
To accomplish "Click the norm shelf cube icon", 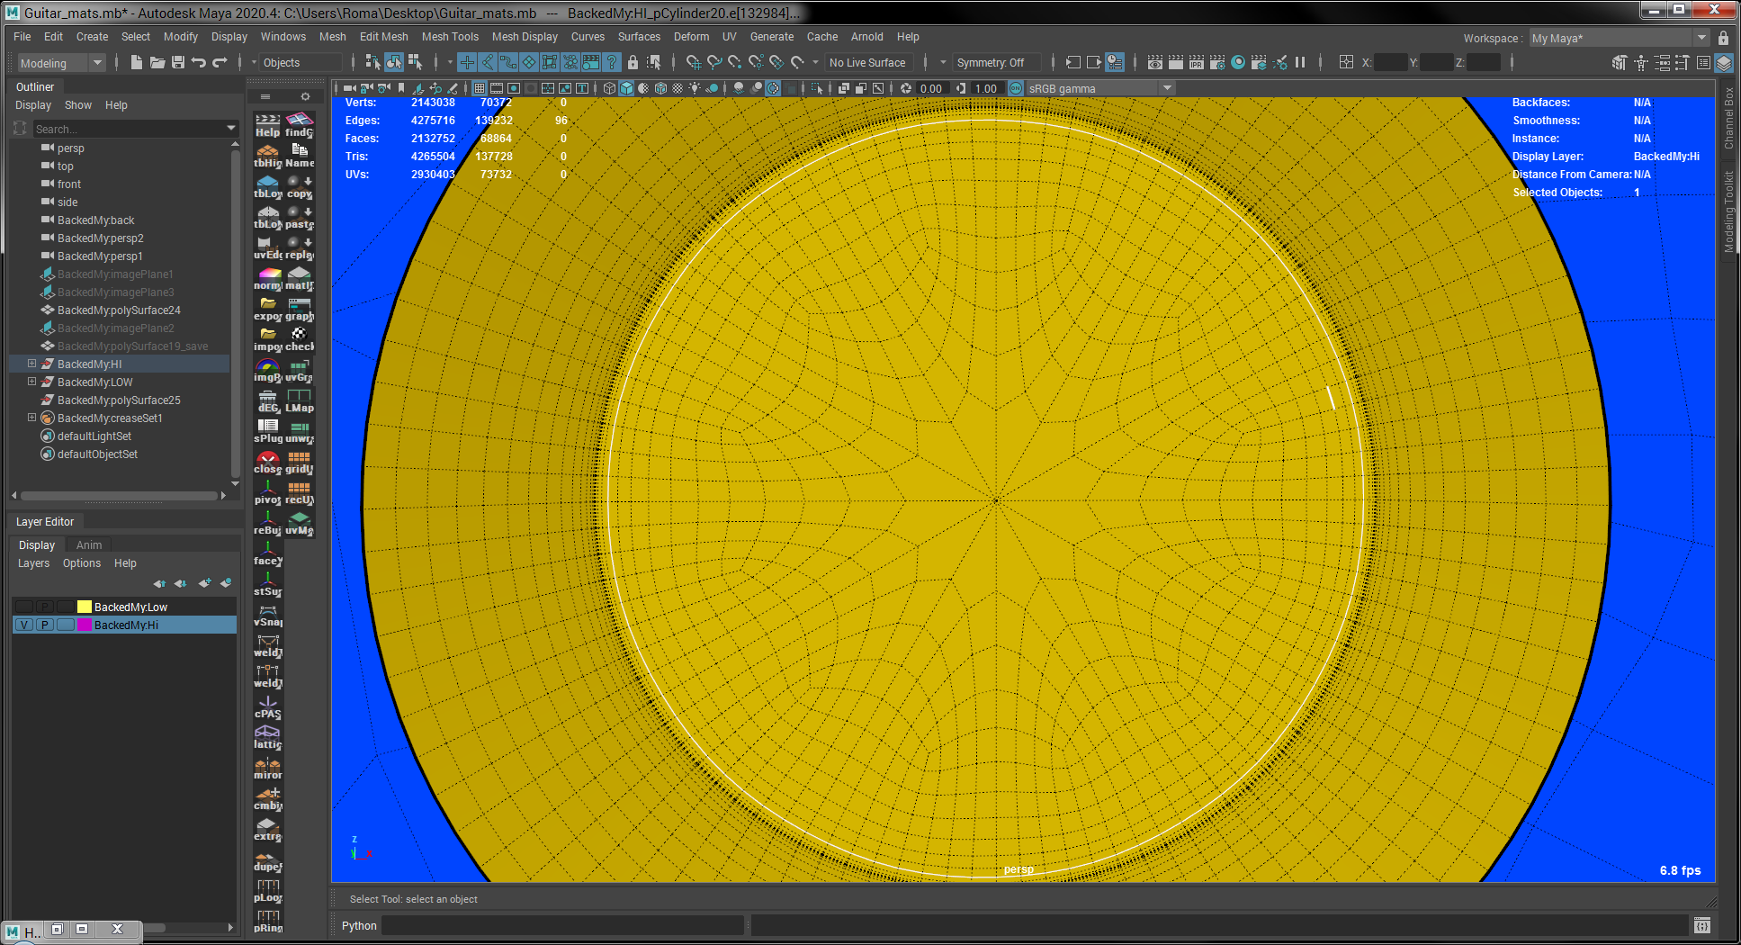I will tap(268, 278).
